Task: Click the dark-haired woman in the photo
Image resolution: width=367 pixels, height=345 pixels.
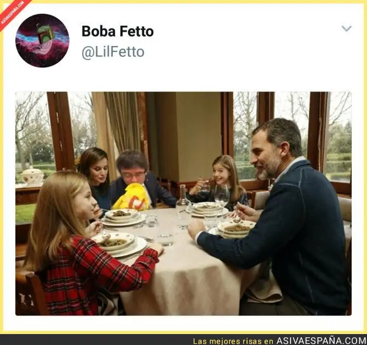Action: pyautogui.click(x=95, y=177)
